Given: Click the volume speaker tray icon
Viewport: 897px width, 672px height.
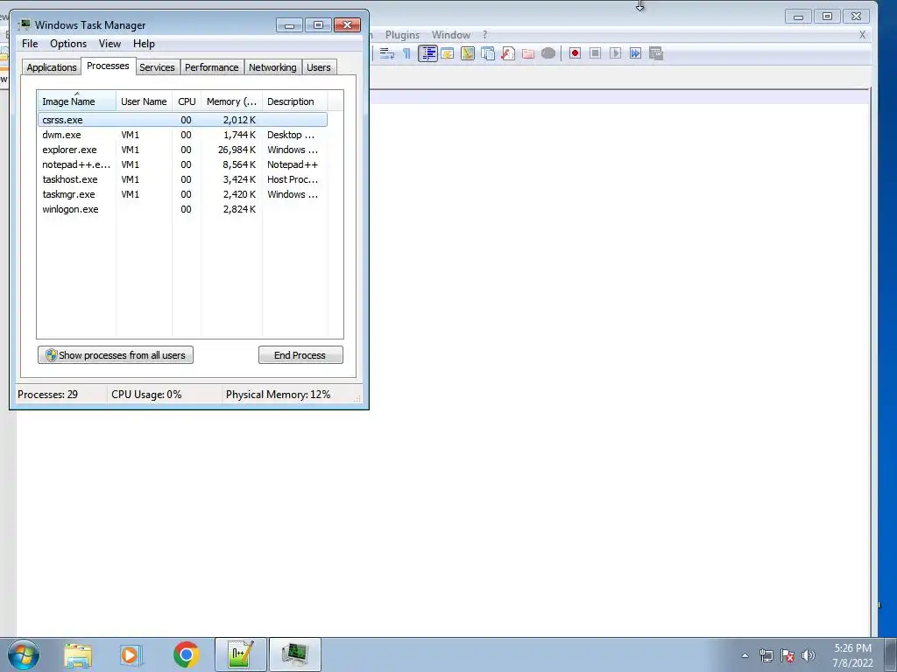Looking at the screenshot, I should 808,655.
